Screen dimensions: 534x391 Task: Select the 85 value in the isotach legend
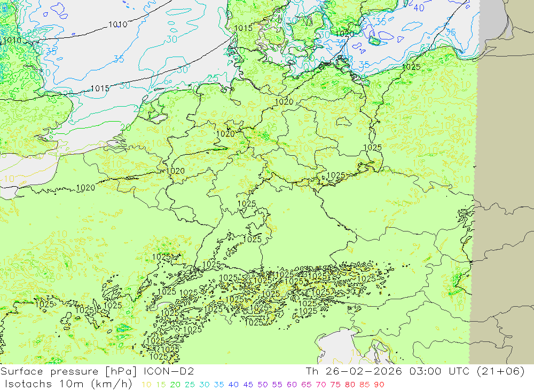coord(365,385)
